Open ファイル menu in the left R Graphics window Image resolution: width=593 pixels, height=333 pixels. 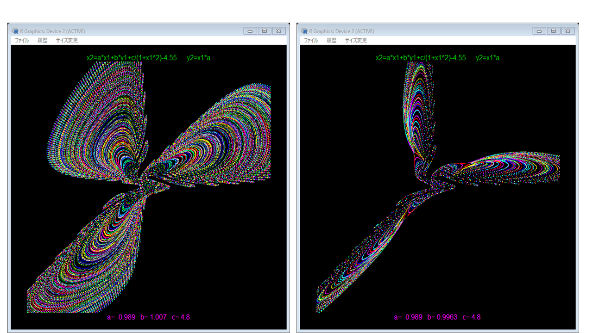22,40
